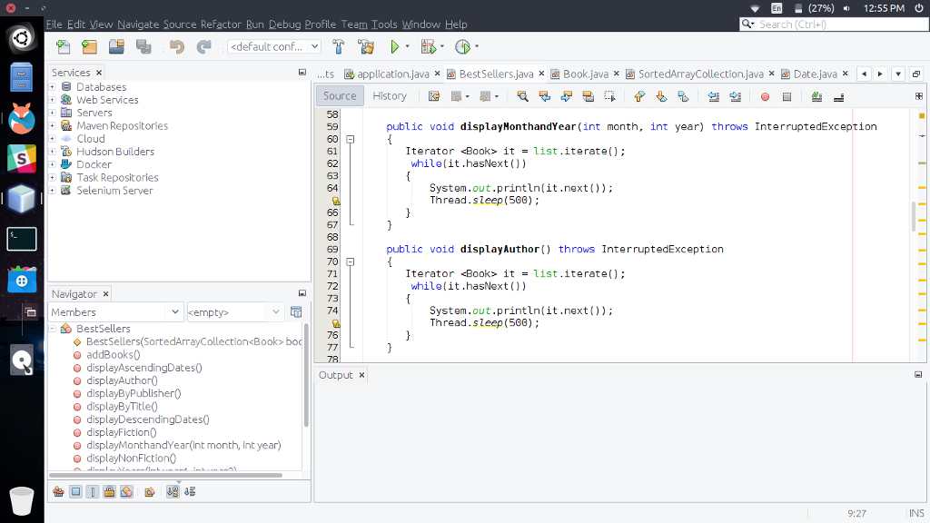The height and width of the screenshot is (523, 930).
Task: Expand the Databases tree node
Action: coord(53,87)
